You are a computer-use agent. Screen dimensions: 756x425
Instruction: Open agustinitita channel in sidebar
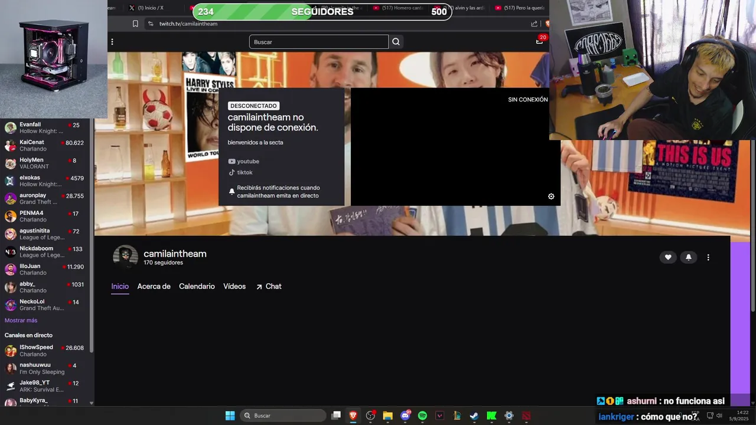click(44, 234)
